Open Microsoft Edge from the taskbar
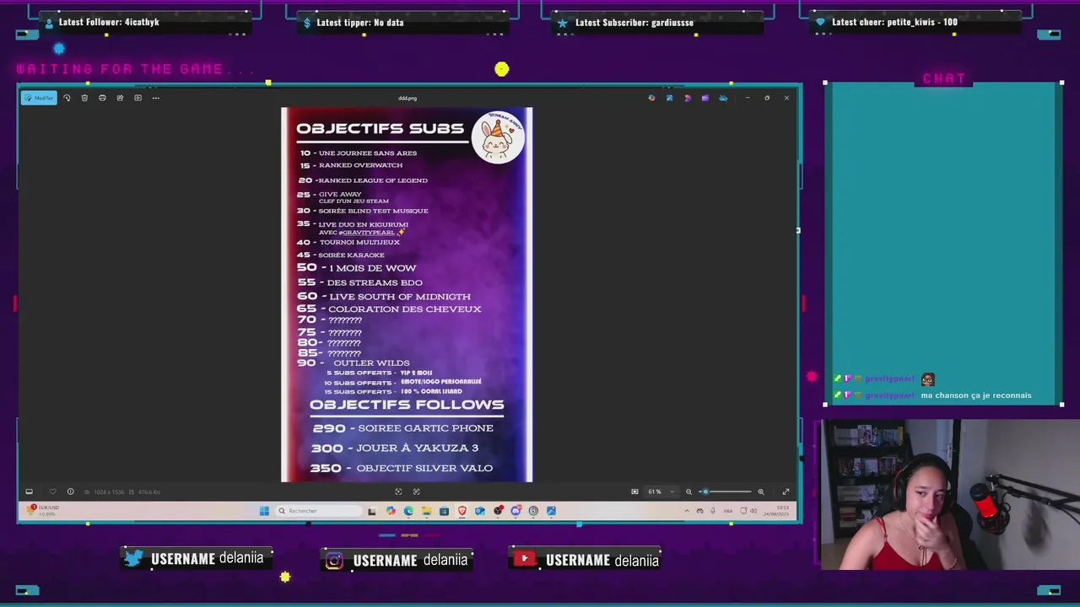The height and width of the screenshot is (607, 1080). [408, 510]
